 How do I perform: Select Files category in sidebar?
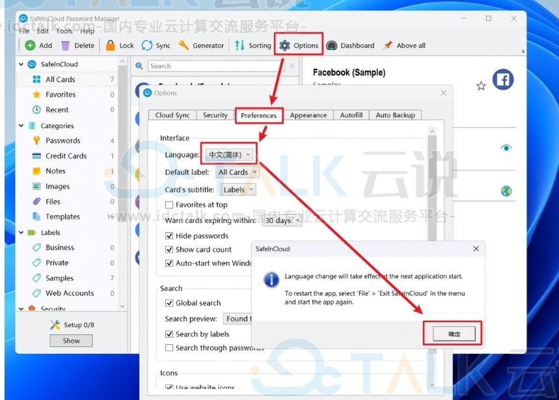click(67, 202)
